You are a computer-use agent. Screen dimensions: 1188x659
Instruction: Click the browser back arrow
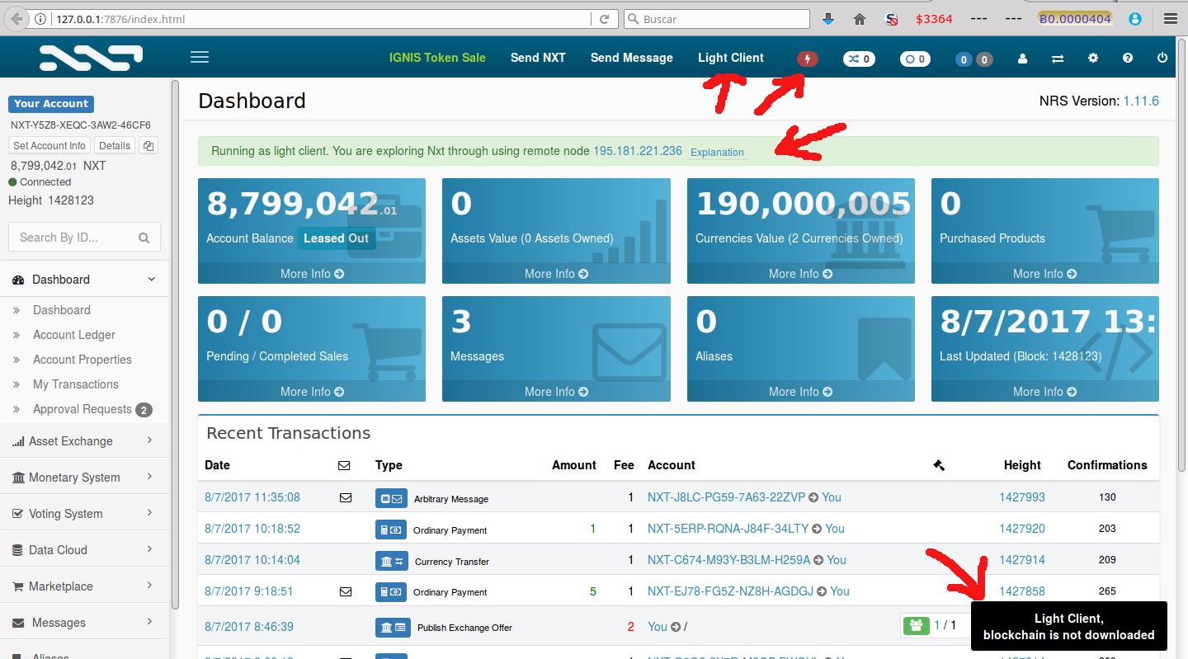(x=16, y=18)
